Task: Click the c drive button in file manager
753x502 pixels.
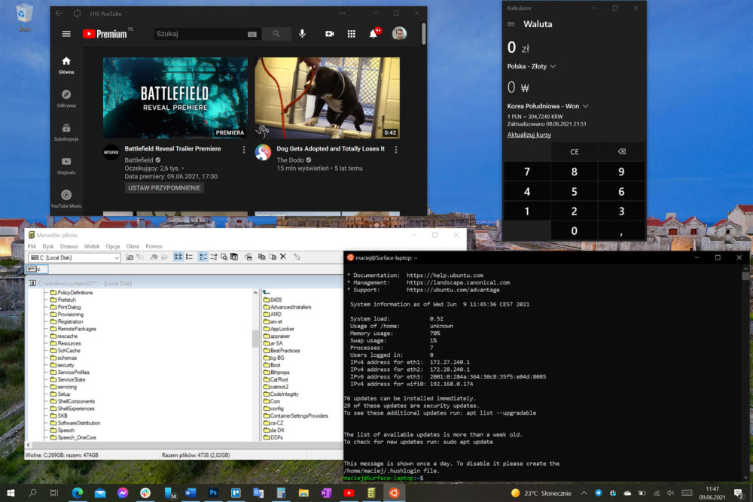Action: tap(36, 269)
